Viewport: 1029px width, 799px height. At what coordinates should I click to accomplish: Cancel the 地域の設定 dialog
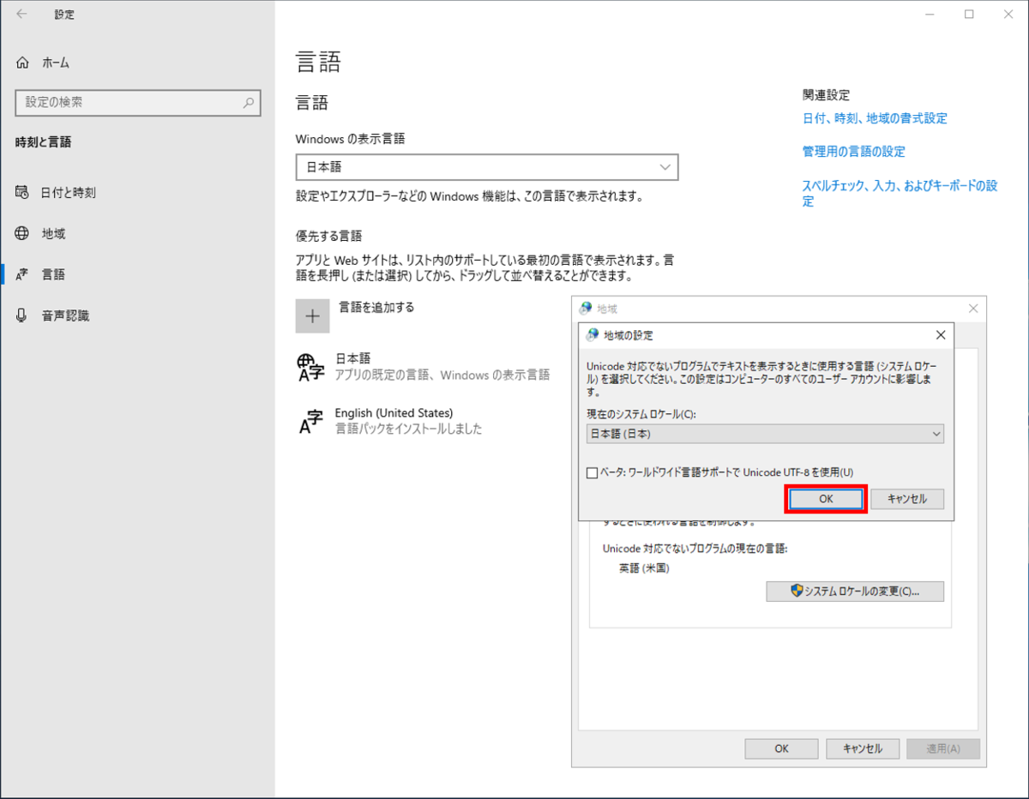pos(907,499)
